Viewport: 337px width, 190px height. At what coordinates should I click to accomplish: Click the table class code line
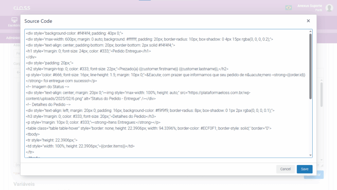[148, 128]
